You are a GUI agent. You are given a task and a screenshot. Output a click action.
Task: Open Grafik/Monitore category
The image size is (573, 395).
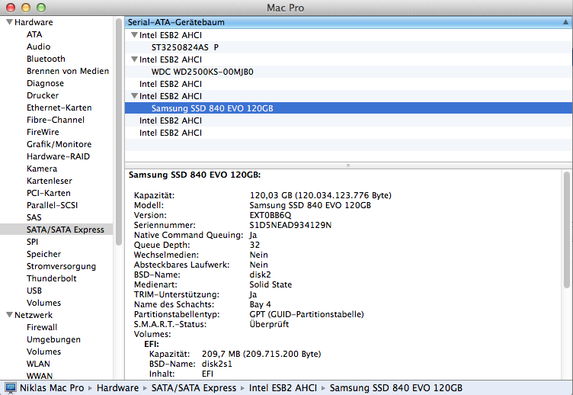59,144
